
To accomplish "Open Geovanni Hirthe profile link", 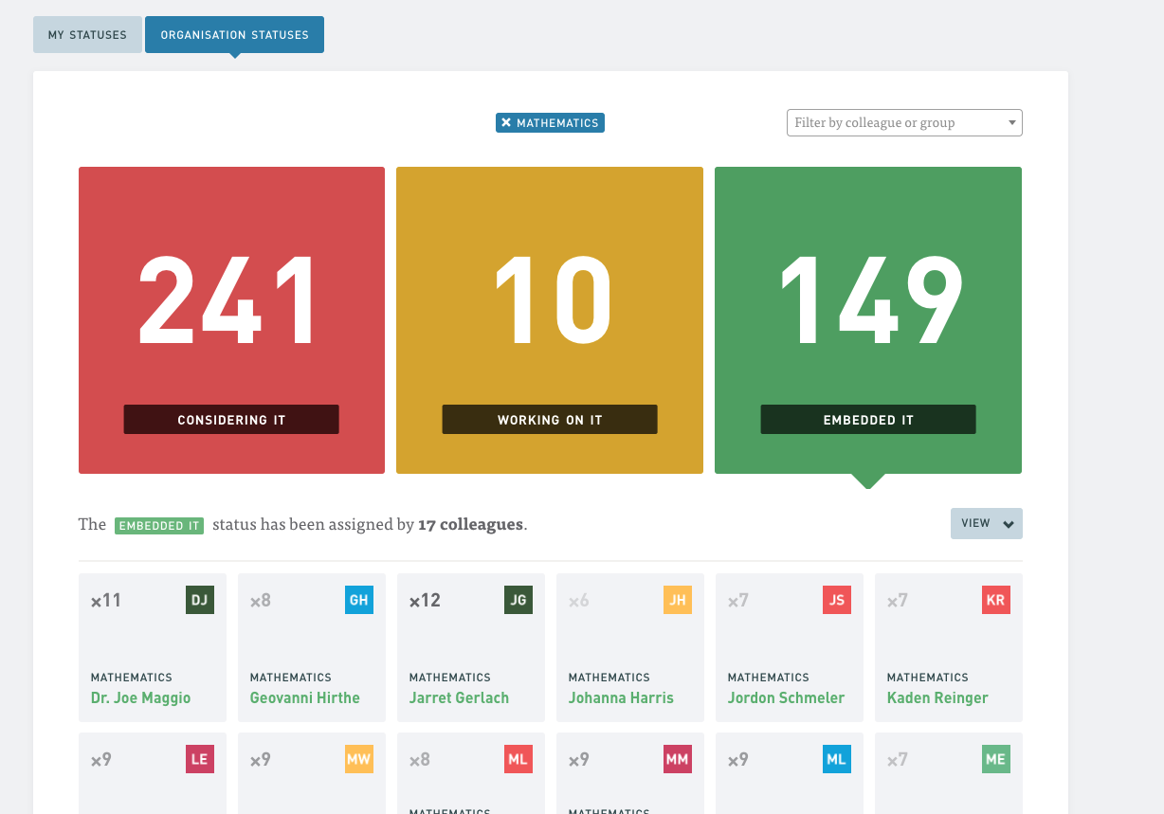I will [305, 698].
